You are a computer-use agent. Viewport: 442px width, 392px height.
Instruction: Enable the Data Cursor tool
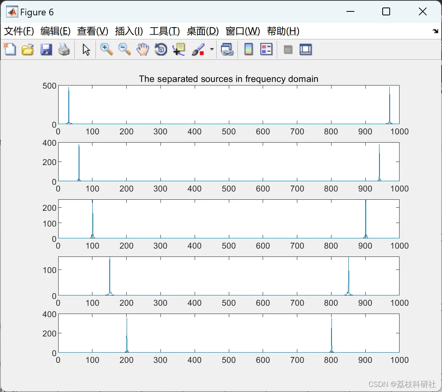(179, 49)
